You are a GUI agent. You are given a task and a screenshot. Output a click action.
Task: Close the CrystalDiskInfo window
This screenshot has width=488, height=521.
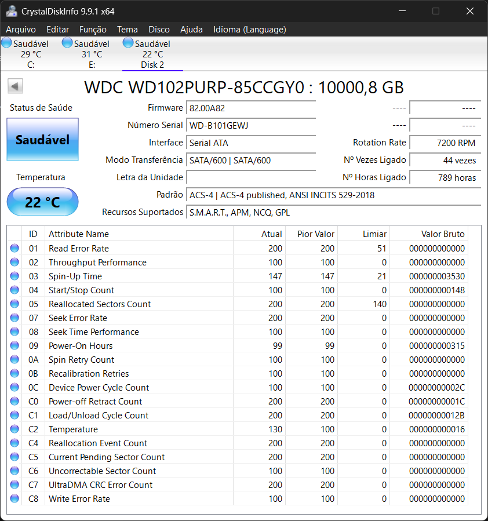click(x=469, y=11)
